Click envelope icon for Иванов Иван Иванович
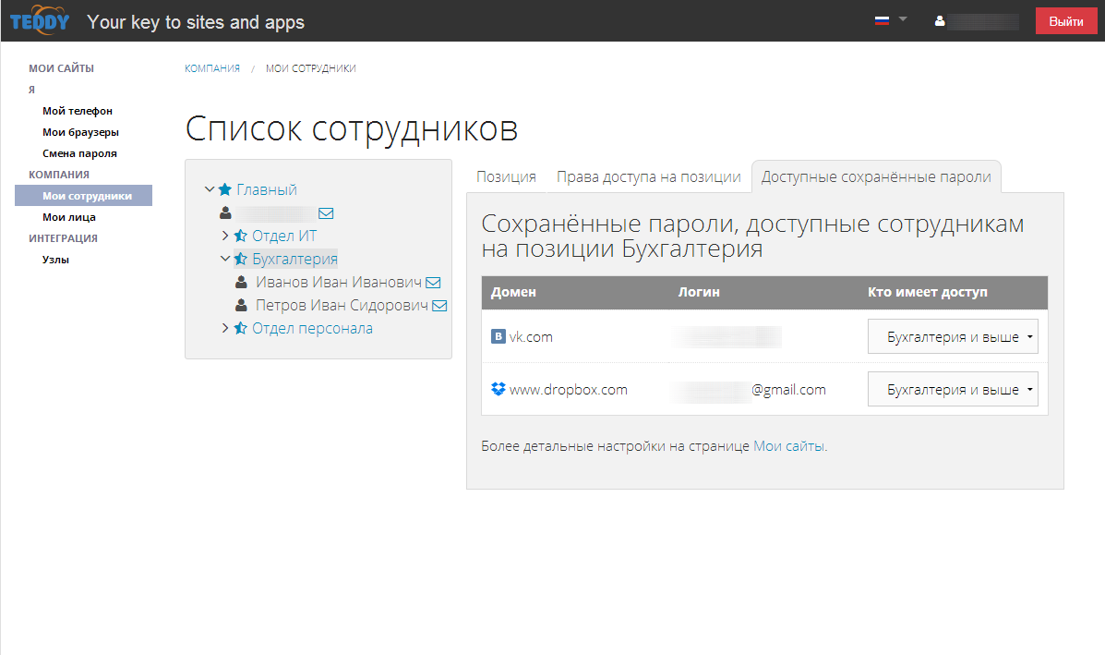Screen dimensions: 1105x655 click(x=433, y=282)
